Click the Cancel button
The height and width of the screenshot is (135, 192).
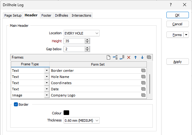tap(177, 24)
